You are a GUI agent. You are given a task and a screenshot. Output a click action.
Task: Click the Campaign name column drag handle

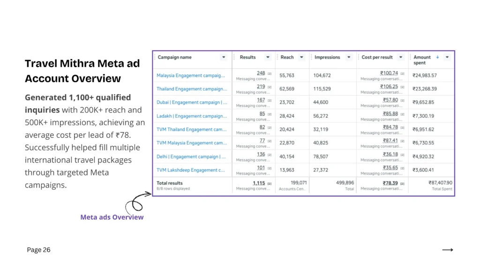click(x=155, y=57)
